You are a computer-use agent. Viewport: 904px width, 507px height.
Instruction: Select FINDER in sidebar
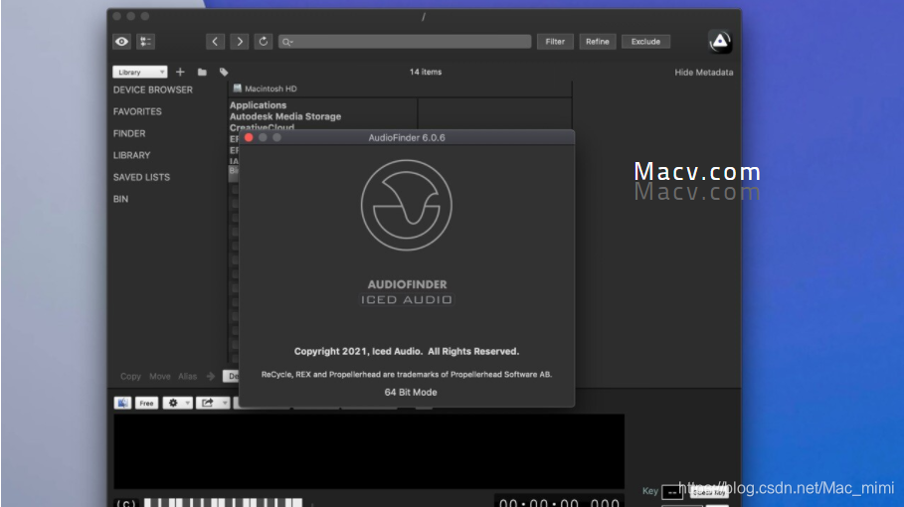pyautogui.click(x=129, y=133)
